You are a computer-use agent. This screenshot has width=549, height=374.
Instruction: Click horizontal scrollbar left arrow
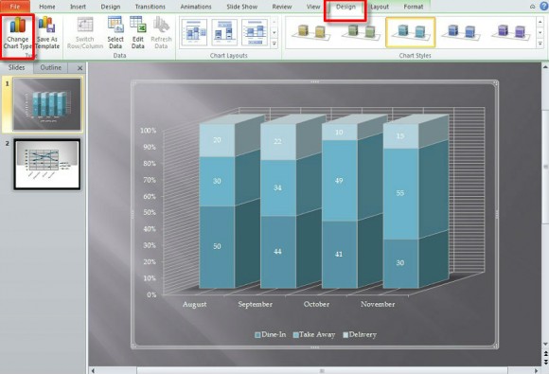click(93, 370)
